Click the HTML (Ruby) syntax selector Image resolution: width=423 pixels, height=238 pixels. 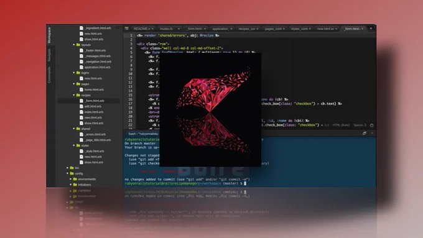point(341,125)
